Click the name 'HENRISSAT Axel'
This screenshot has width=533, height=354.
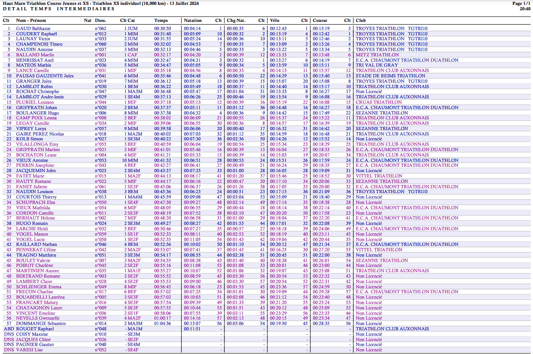(x=35, y=60)
